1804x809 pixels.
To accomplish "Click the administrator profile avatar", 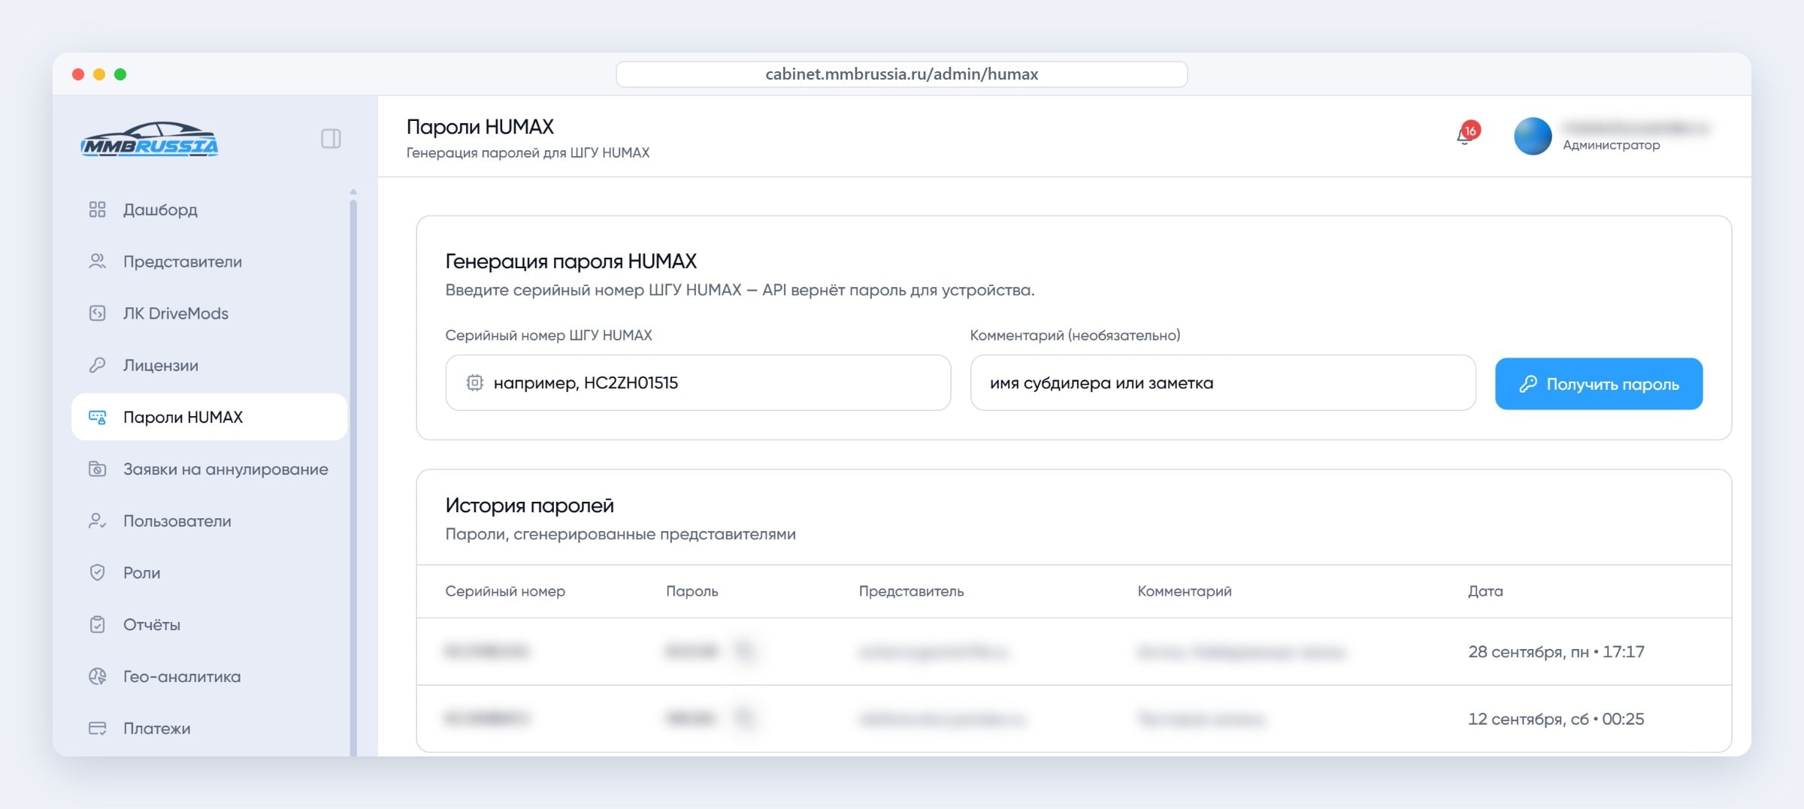I will (1533, 136).
